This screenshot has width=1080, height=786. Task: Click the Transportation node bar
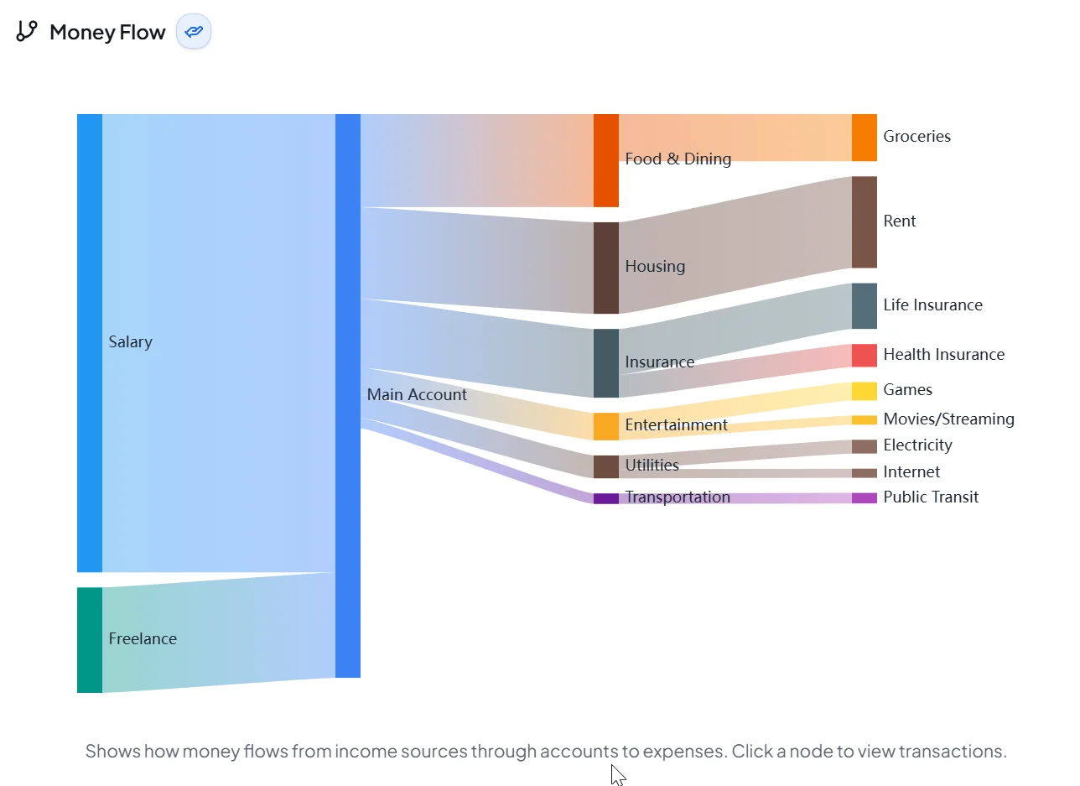click(605, 497)
